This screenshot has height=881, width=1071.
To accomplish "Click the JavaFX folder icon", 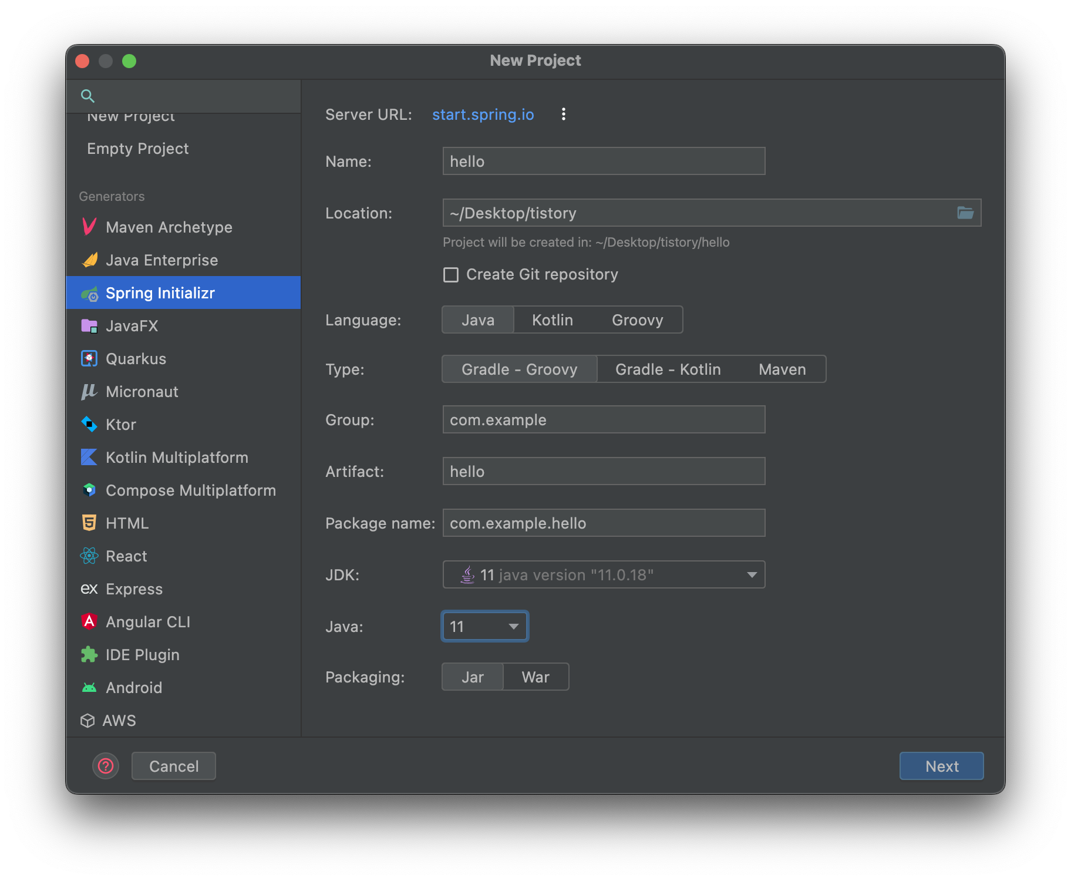I will (x=89, y=326).
